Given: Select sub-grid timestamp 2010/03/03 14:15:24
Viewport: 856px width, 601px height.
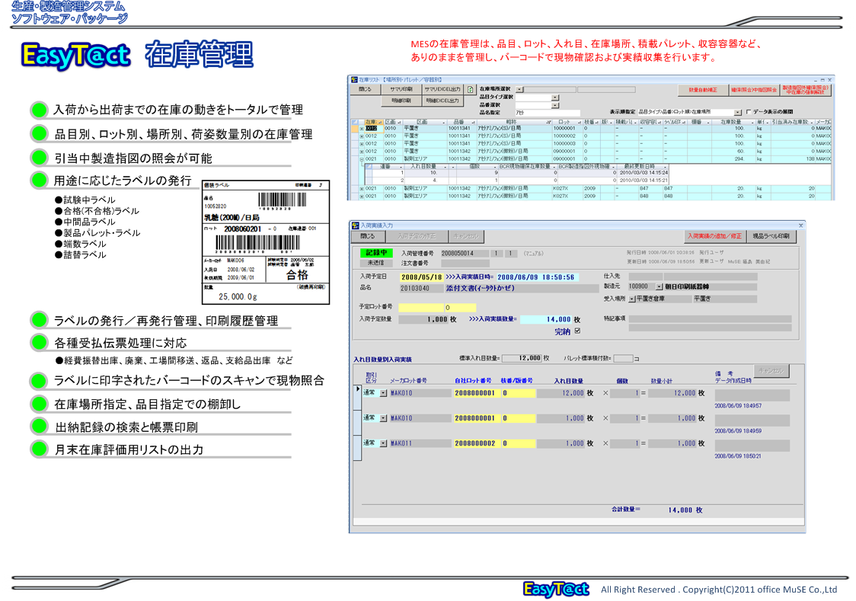Looking at the screenshot, I should pos(643,172).
